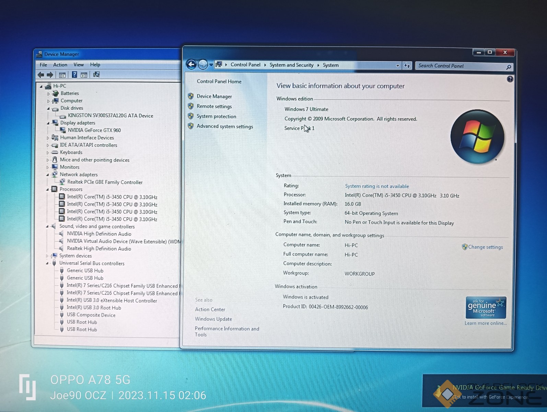The width and height of the screenshot is (547, 412).
Task: Click the refresh icon next to address bar
Action: [x=407, y=66]
